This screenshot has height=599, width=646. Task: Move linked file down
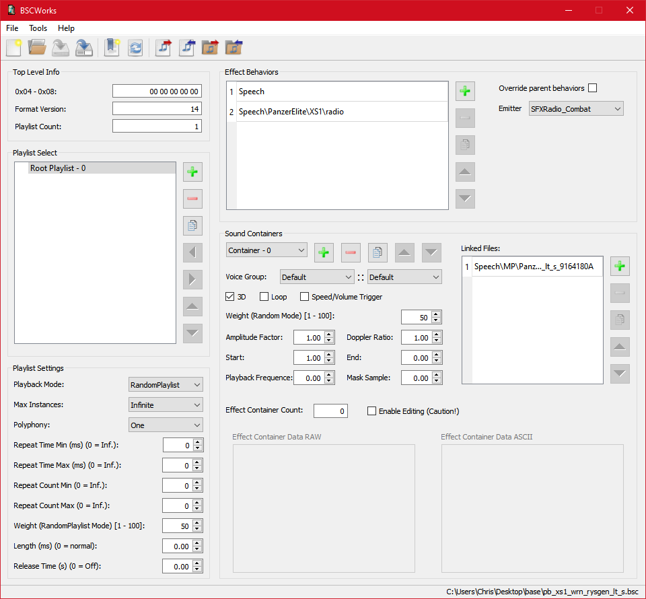click(x=620, y=374)
